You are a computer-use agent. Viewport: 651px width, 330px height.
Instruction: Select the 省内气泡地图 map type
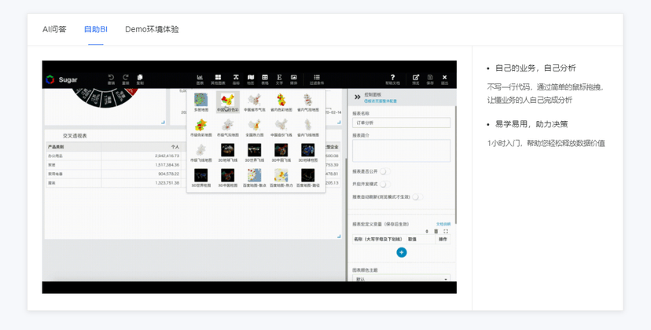[308, 102]
